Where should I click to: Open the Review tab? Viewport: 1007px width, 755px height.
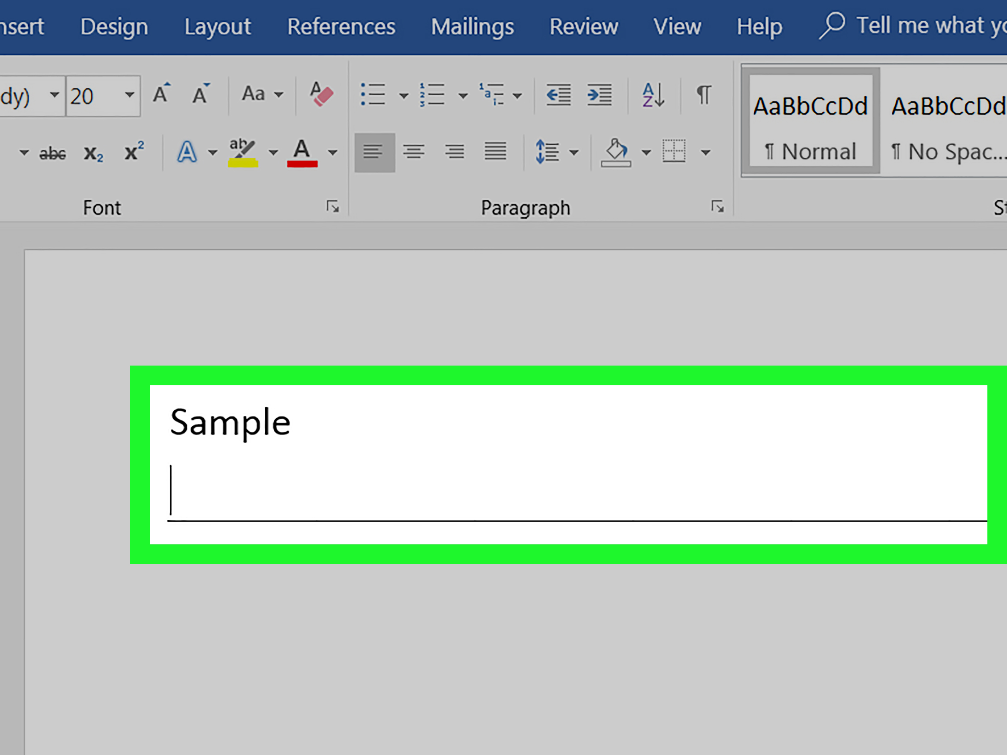pos(584,26)
